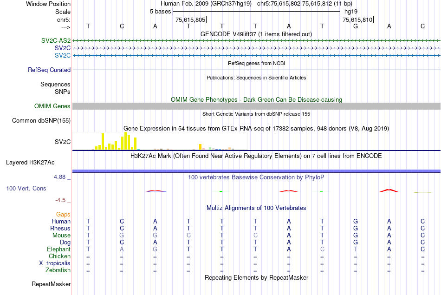Select the Elephant alignment row label
441x295 pixels.
58,249
